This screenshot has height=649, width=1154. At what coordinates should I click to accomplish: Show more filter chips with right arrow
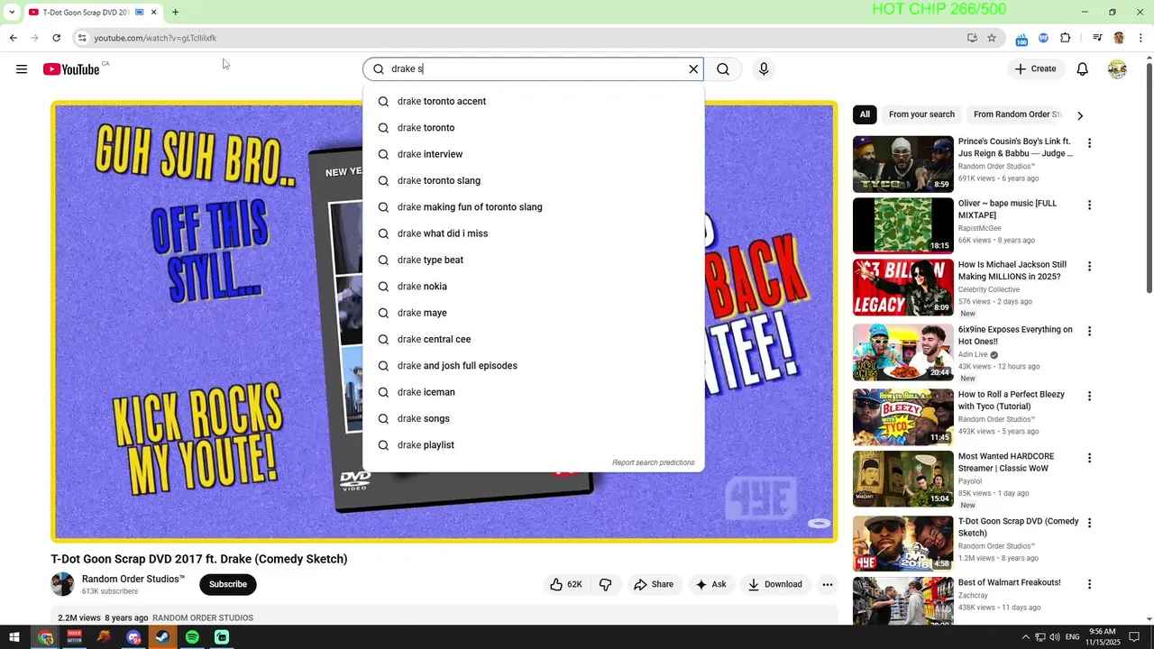click(1080, 115)
